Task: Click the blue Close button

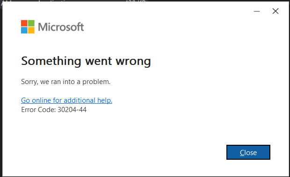Action: tap(248, 152)
